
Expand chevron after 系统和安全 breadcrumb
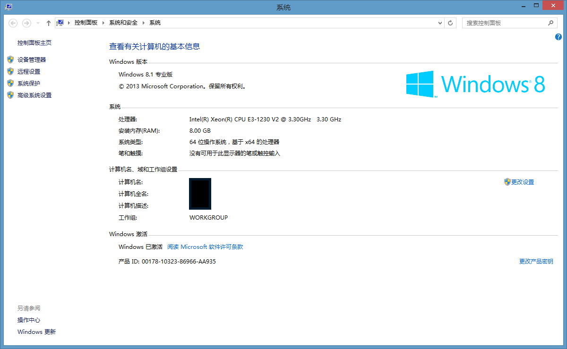point(144,23)
